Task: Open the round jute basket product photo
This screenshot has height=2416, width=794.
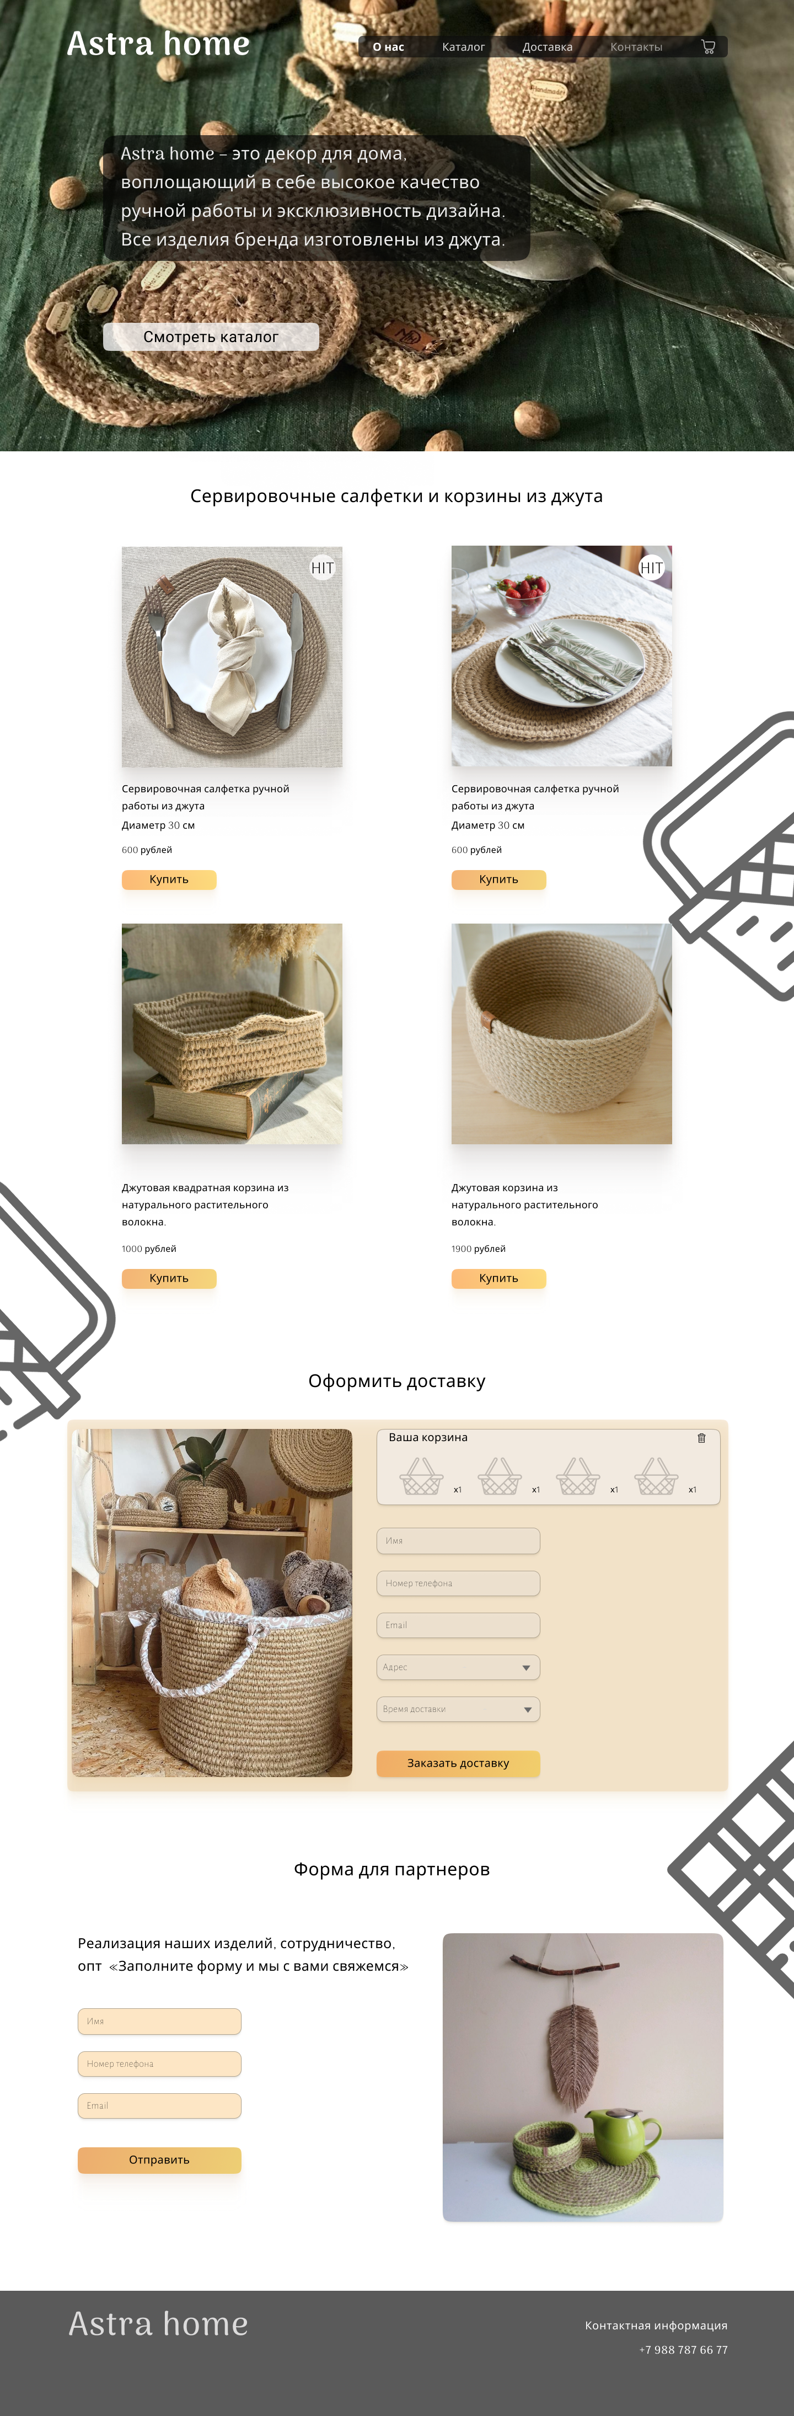Action: tap(561, 1033)
